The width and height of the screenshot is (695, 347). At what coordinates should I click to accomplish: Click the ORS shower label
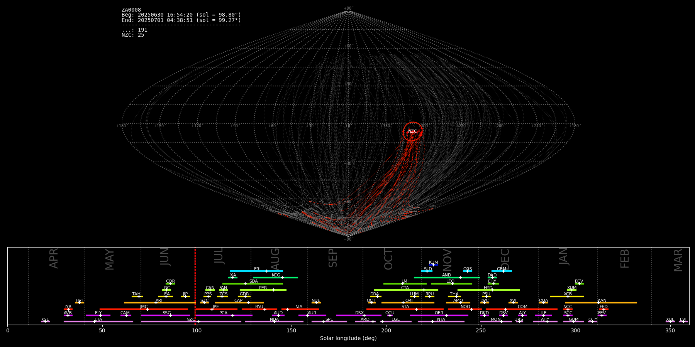tap(468, 269)
